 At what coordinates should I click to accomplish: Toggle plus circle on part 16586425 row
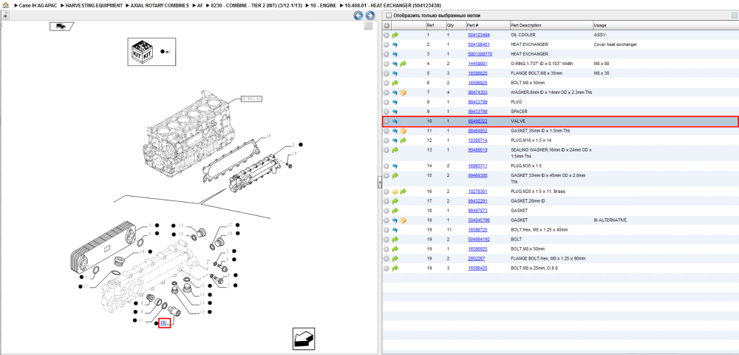tap(386, 268)
